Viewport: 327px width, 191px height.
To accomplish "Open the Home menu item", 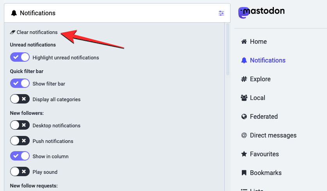I will point(254,41).
